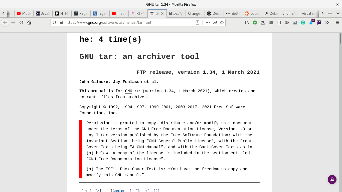The width and height of the screenshot is (342, 192).
Task: Switch to the Change tab
Action: click(195, 13)
